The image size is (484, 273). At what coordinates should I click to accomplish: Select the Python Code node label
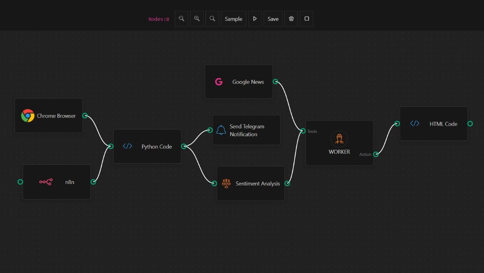[157, 147]
